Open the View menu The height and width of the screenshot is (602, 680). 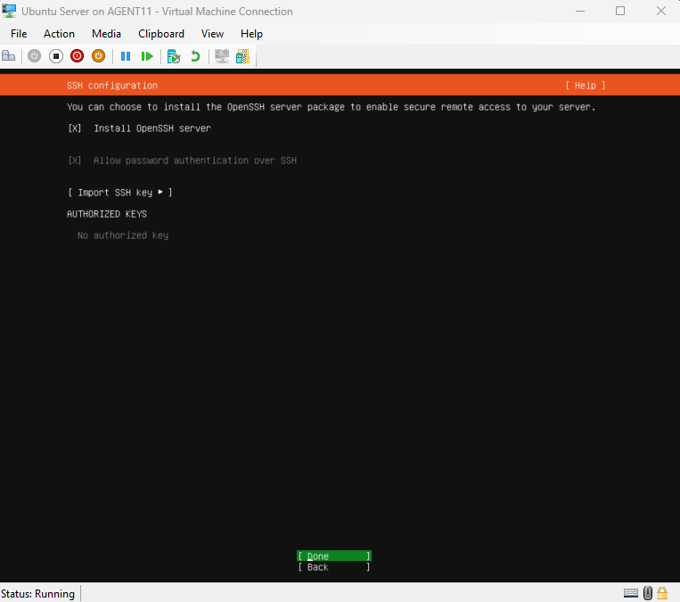pos(212,34)
